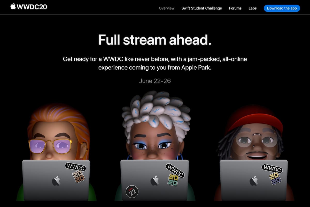Click the June 22-26 date text
The width and height of the screenshot is (310, 207).
tap(155, 81)
